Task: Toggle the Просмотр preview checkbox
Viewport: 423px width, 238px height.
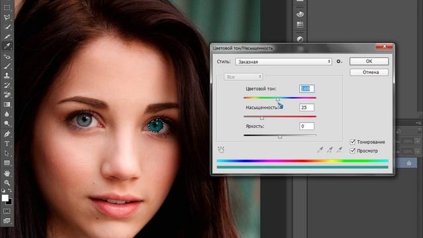Action: [352, 151]
